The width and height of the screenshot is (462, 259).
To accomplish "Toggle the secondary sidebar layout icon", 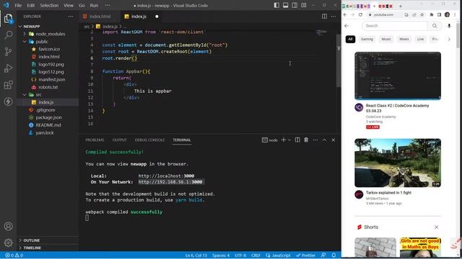I will 295,5.
